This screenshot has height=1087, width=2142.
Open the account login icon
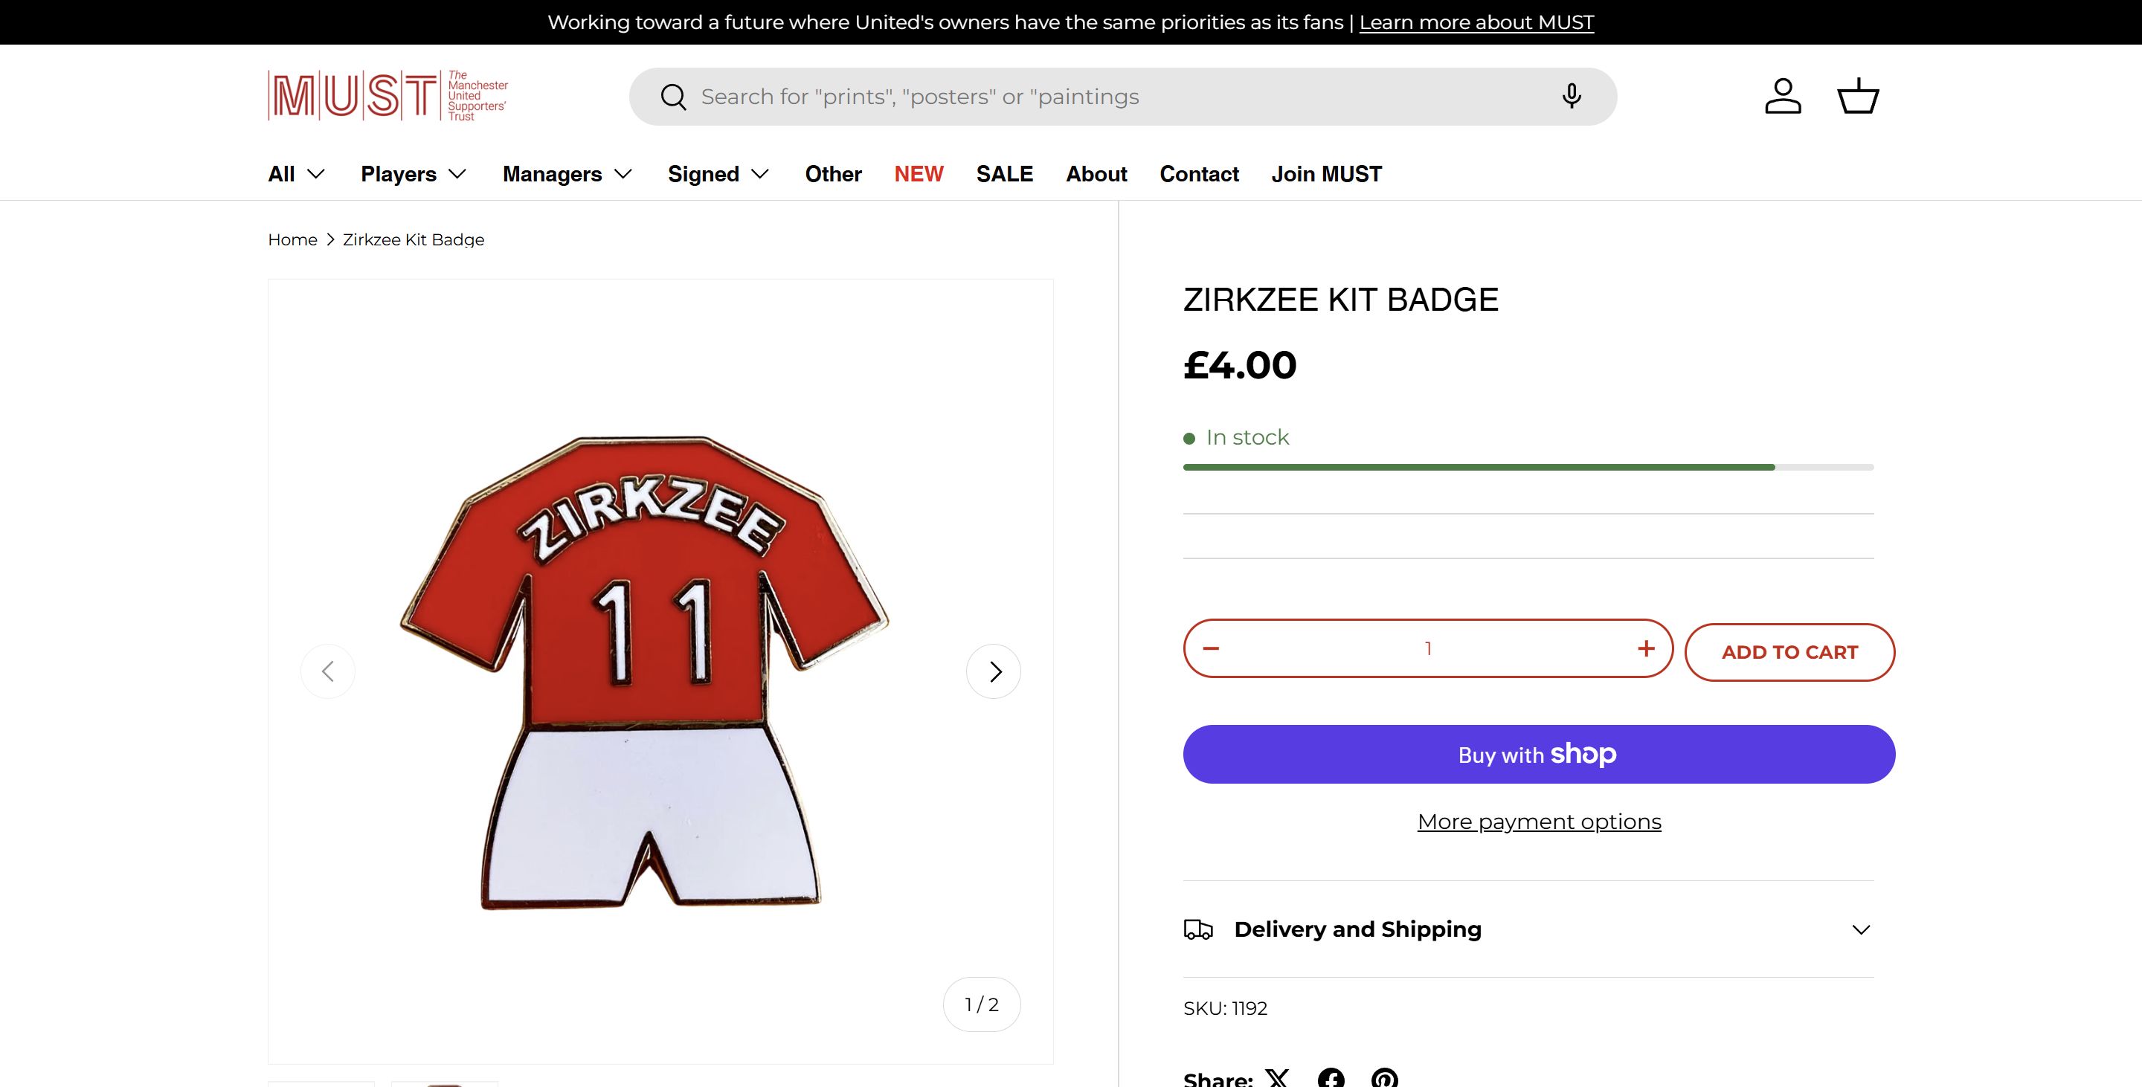coord(1783,97)
